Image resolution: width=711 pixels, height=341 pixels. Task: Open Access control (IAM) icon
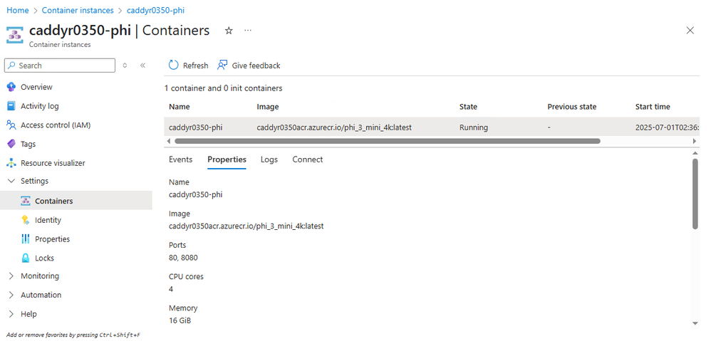[11, 125]
